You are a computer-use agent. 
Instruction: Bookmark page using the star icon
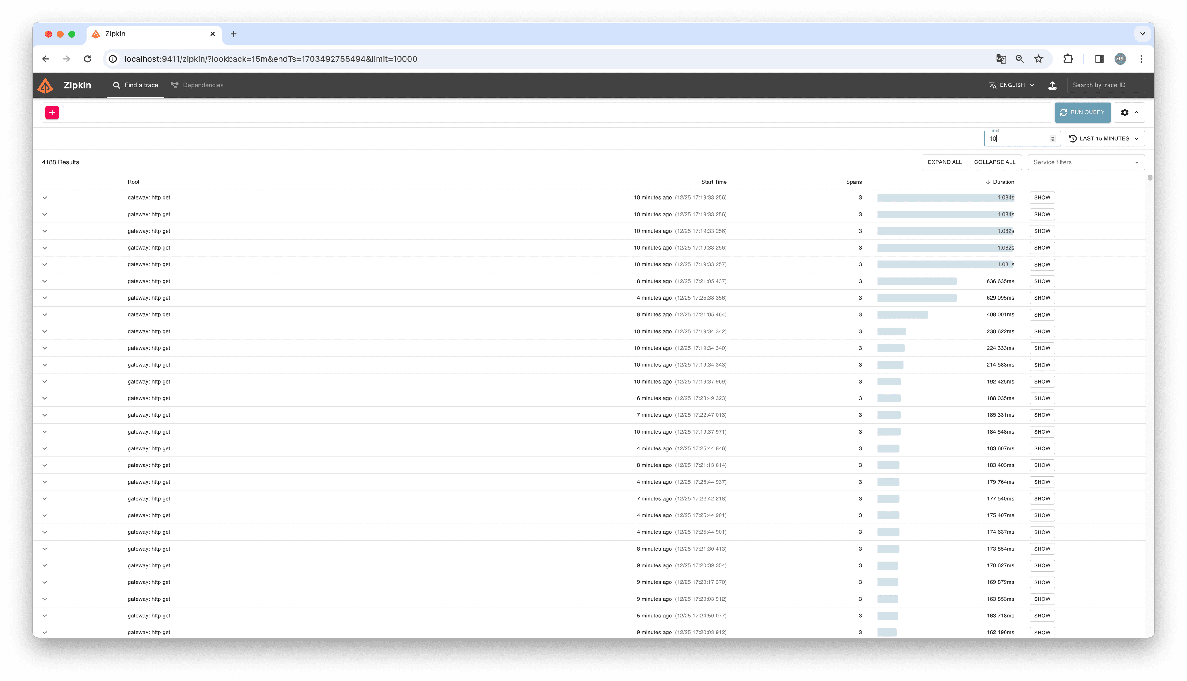[x=1039, y=59]
